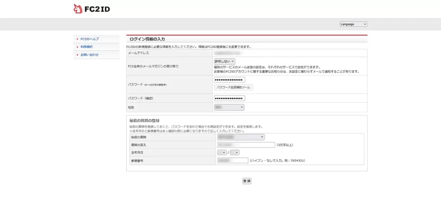Viewport: 441px width, 205px height.
Task: Open the 性別 dropdown
Action: (229, 107)
